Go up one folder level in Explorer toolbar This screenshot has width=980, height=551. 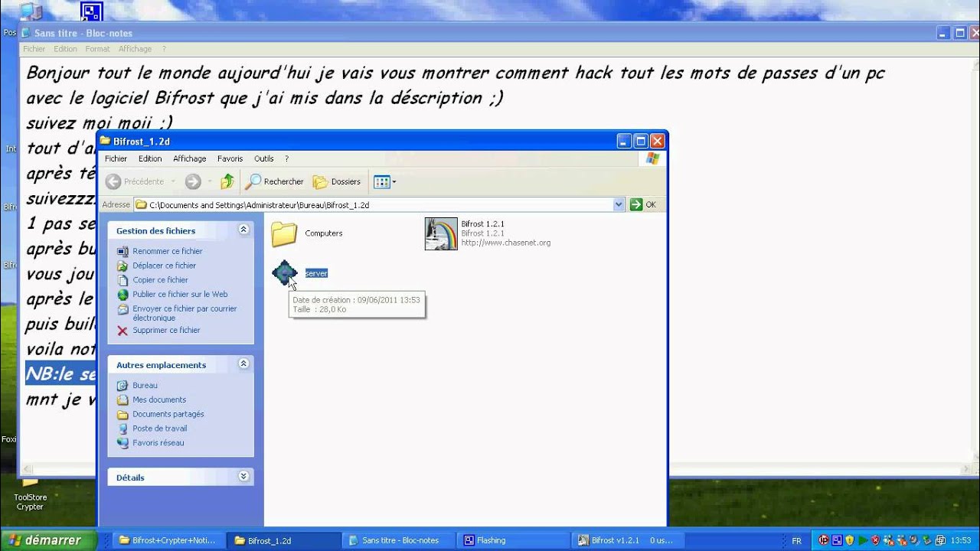coord(227,181)
